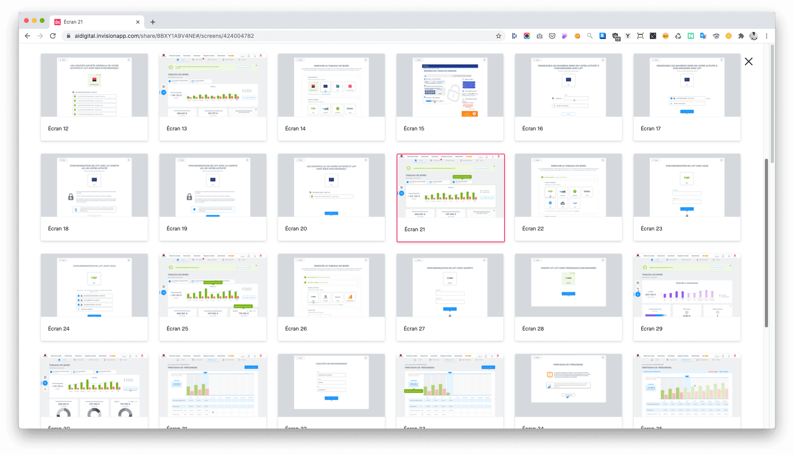
Task: Select the Écran 21 browser tab
Action: click(x=97, y=22)
